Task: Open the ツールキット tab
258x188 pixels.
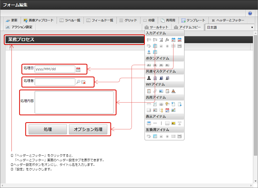Action: click(156, 27)
